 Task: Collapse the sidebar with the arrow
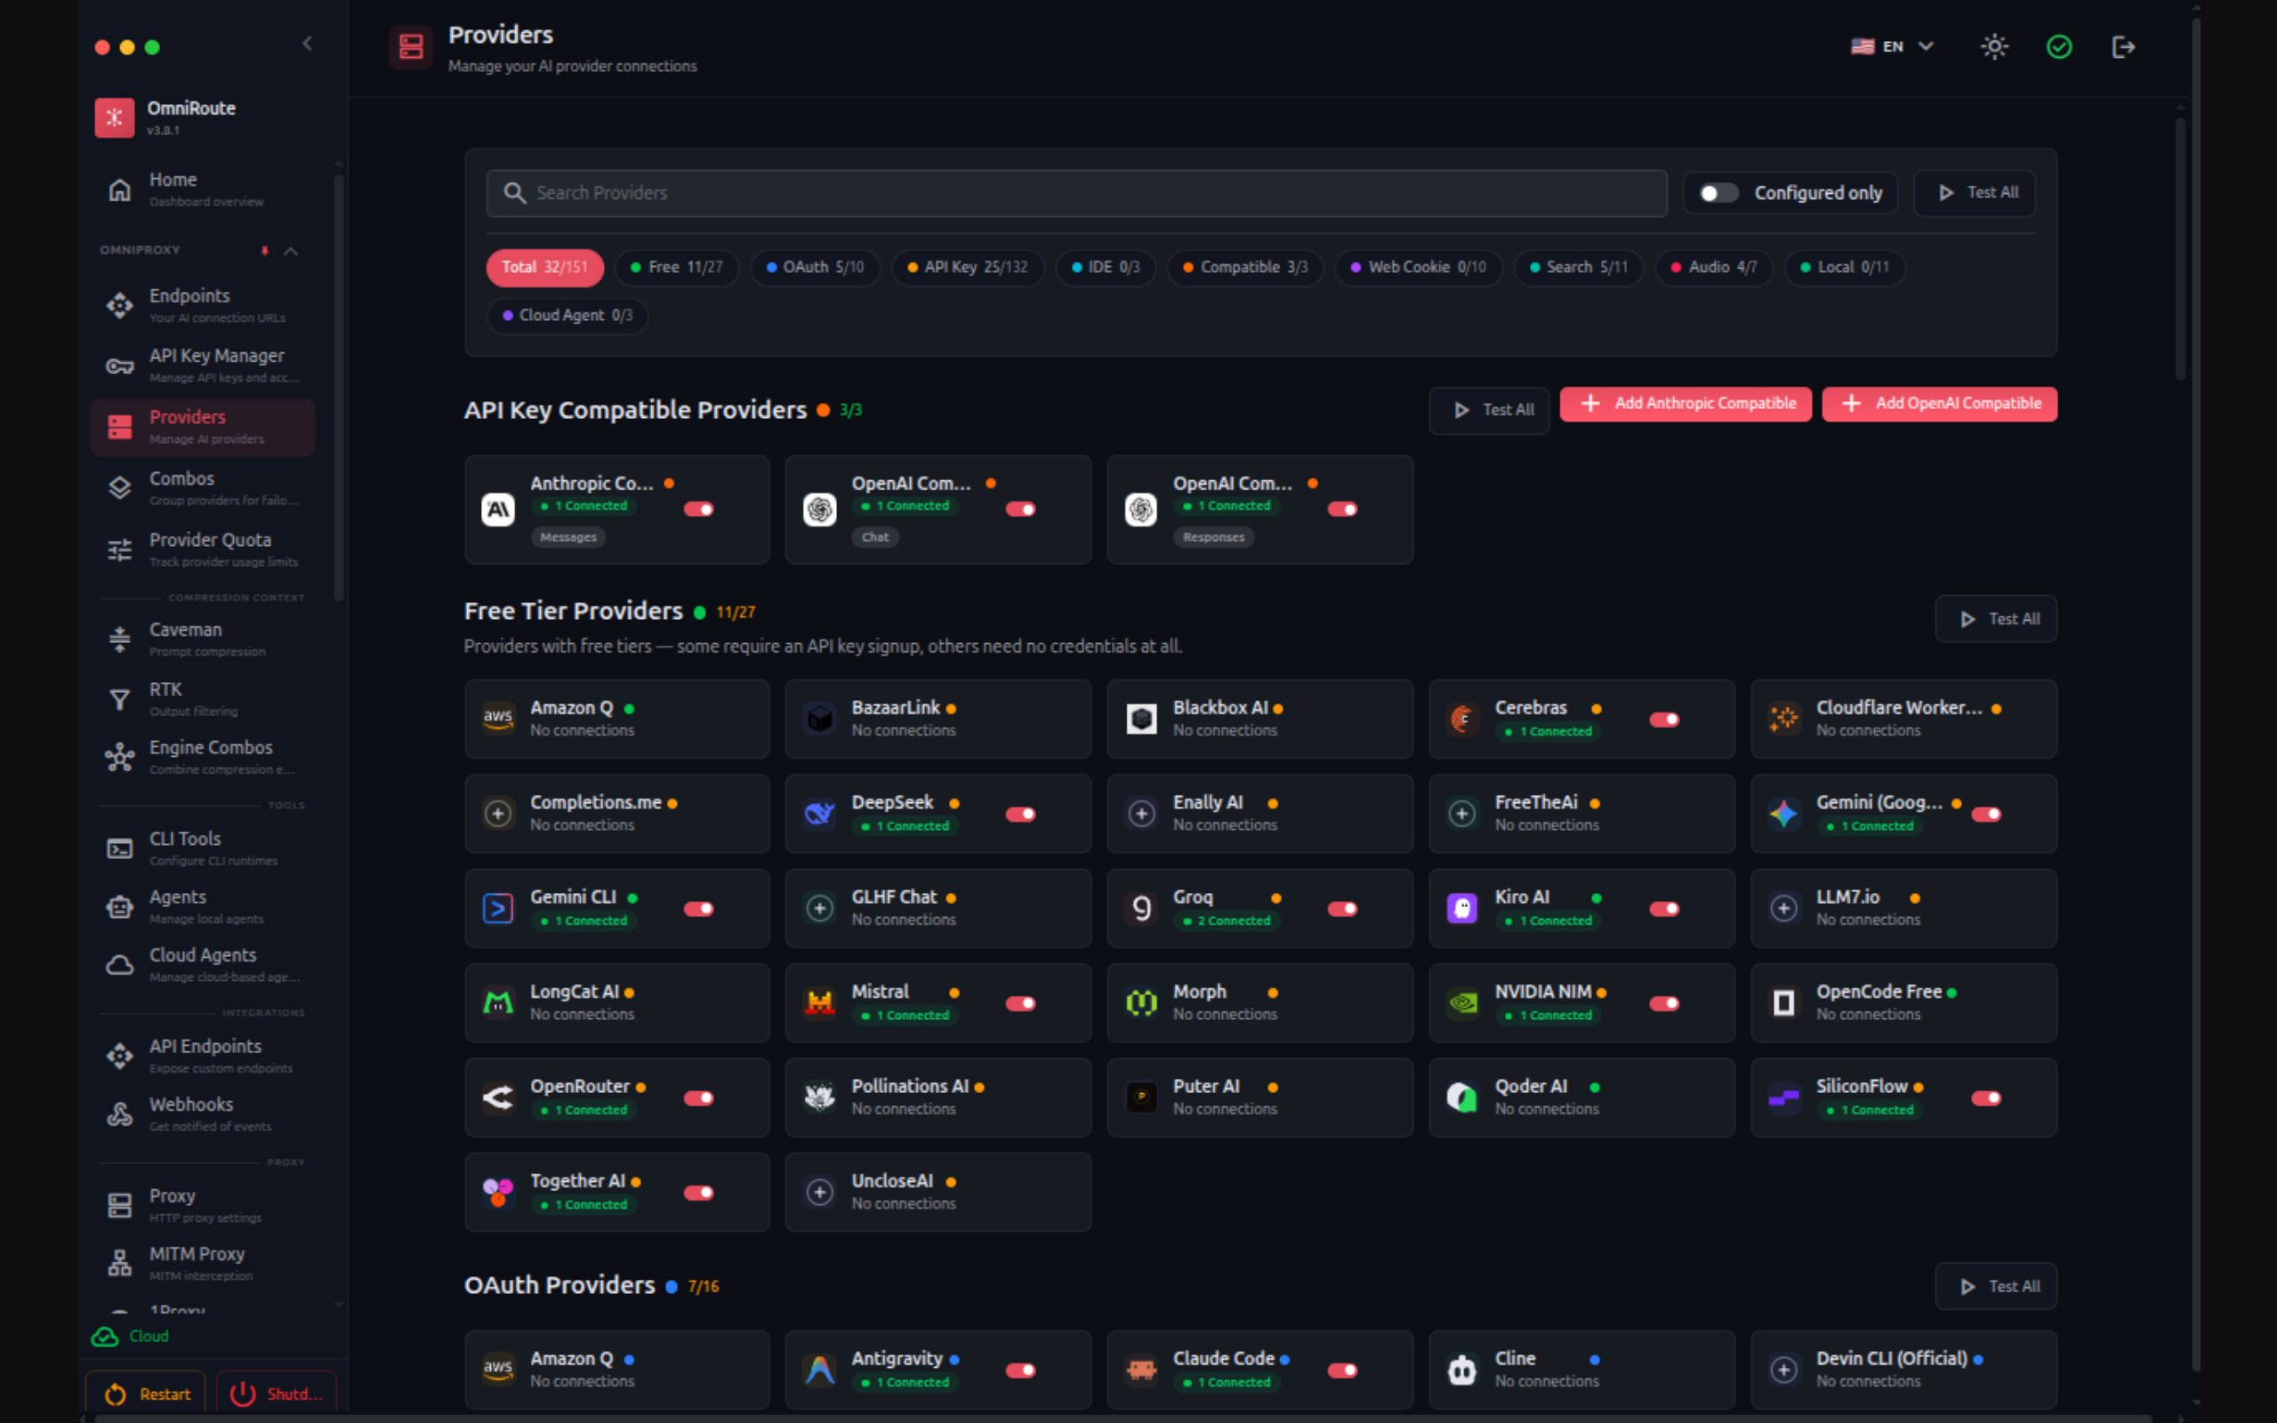click(307, 44)
